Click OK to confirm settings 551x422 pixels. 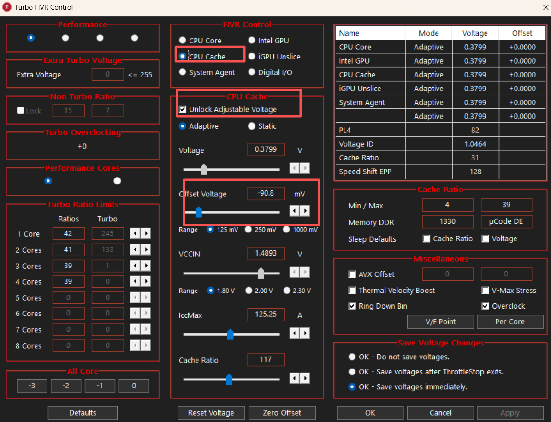coord(370,412)
